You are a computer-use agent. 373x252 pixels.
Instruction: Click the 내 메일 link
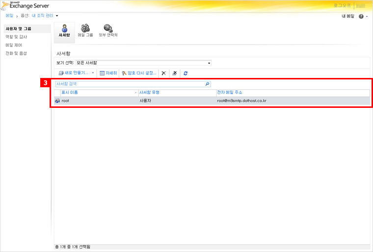point(347,16)
